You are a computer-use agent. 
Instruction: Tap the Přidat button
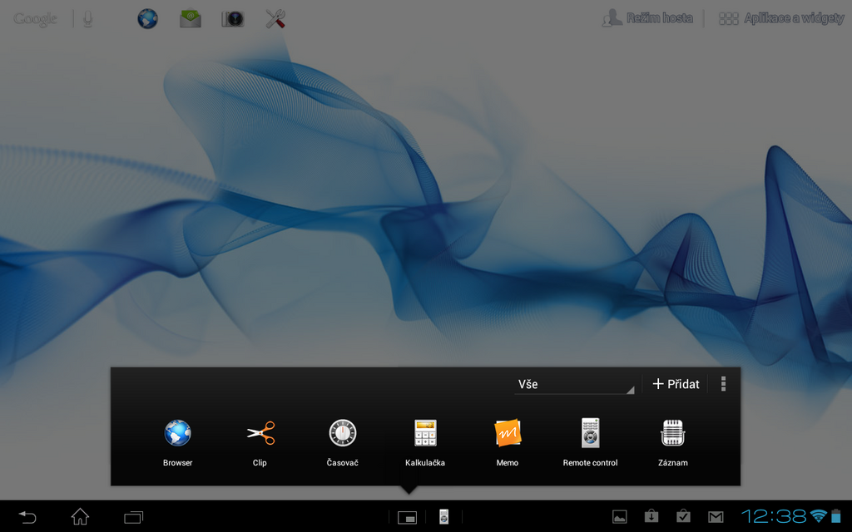coord(676,383)
